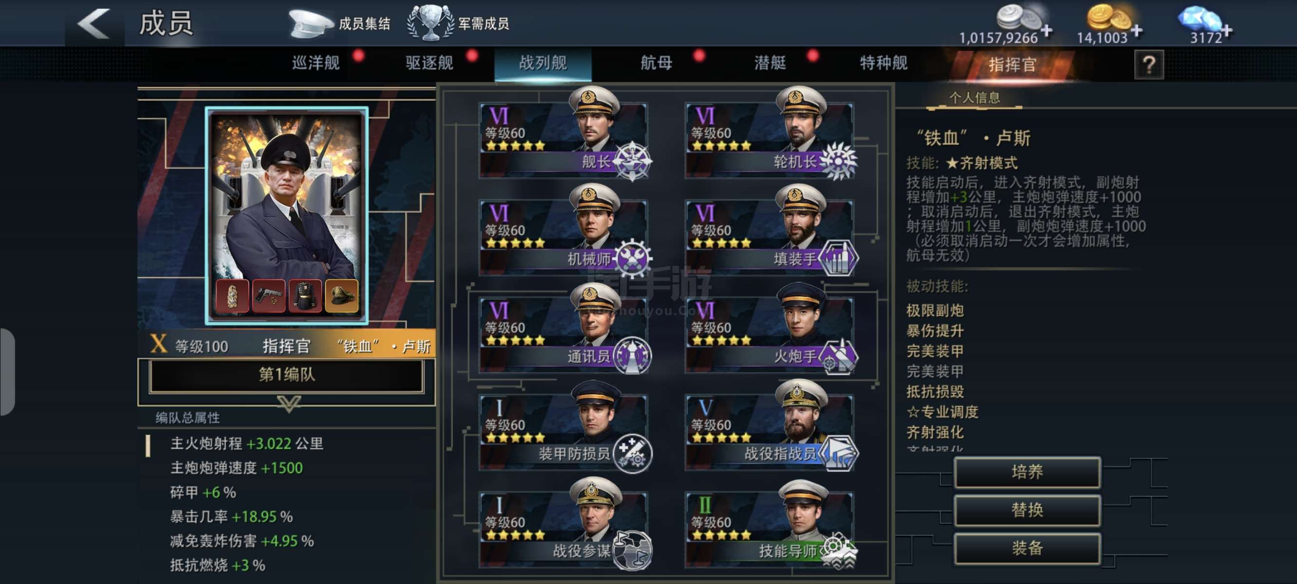Click the 替换 button
This screenshot has width=1297, height=584.
[x=1027, y=511]
